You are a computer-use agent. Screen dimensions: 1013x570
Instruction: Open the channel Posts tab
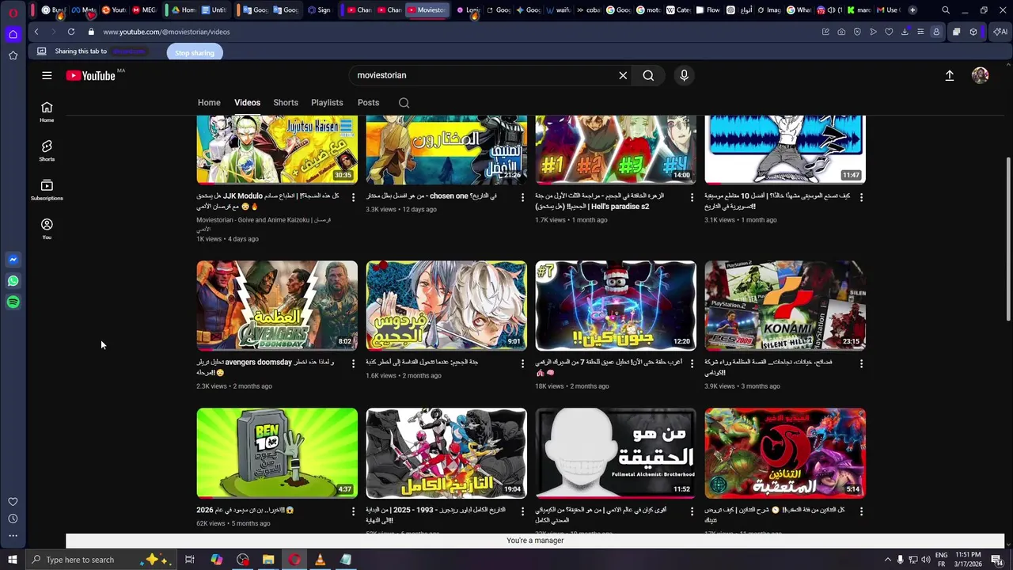pyautogui.click(x=368, y=103)
